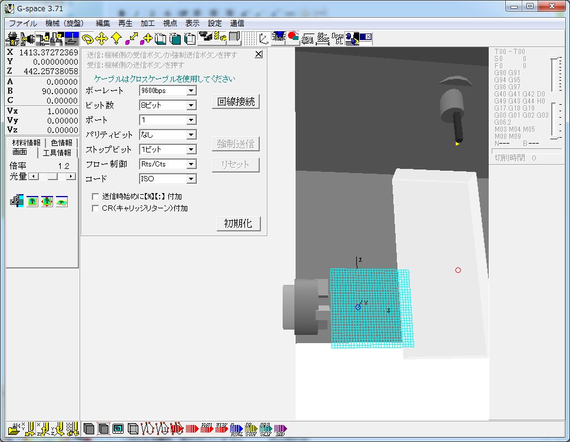Check the CR(キャリッジリターン)付加 checkbox
The width and height of the screenshot is (570, 442).
pos(95,208)
